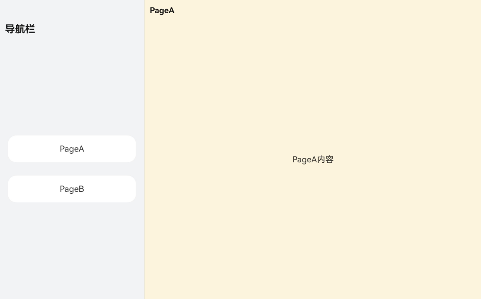Navigate to PageB via sidebar button

72,189
